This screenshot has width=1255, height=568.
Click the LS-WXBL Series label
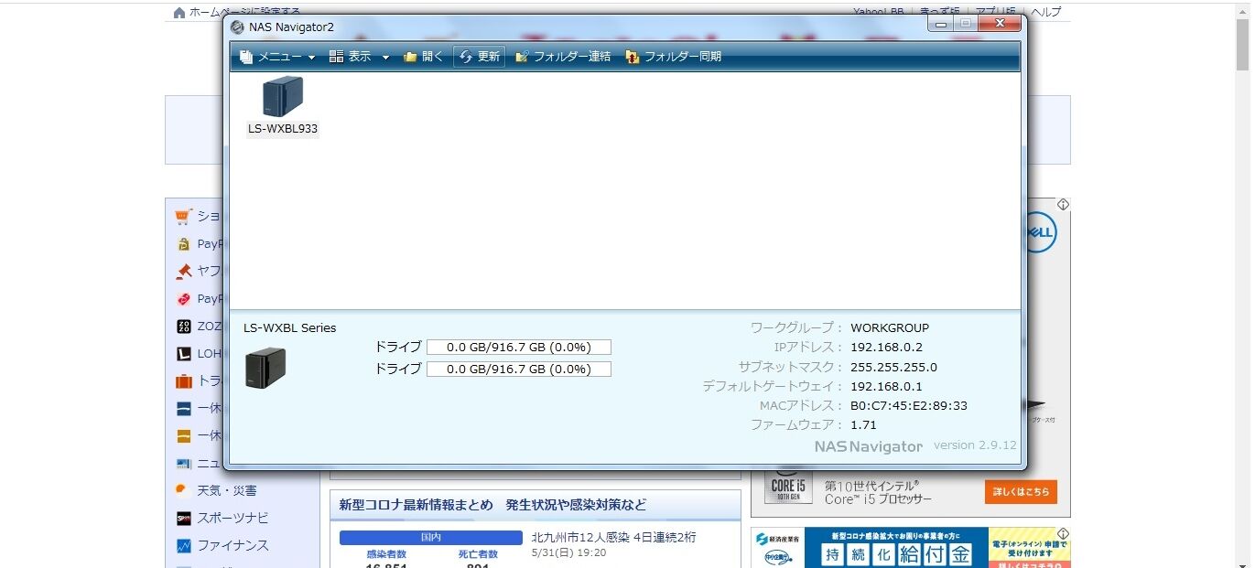click(x=290, y=327)
